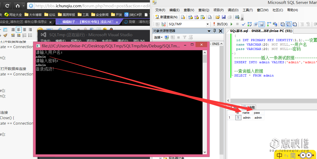Click Execute (执行) in the SQL editor toolbar
This screenshot has height=159, width=317.
click(220, 24)
